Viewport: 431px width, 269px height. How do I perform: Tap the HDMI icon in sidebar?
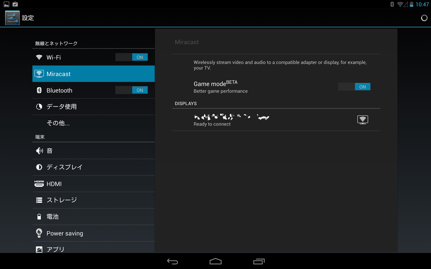39,184
